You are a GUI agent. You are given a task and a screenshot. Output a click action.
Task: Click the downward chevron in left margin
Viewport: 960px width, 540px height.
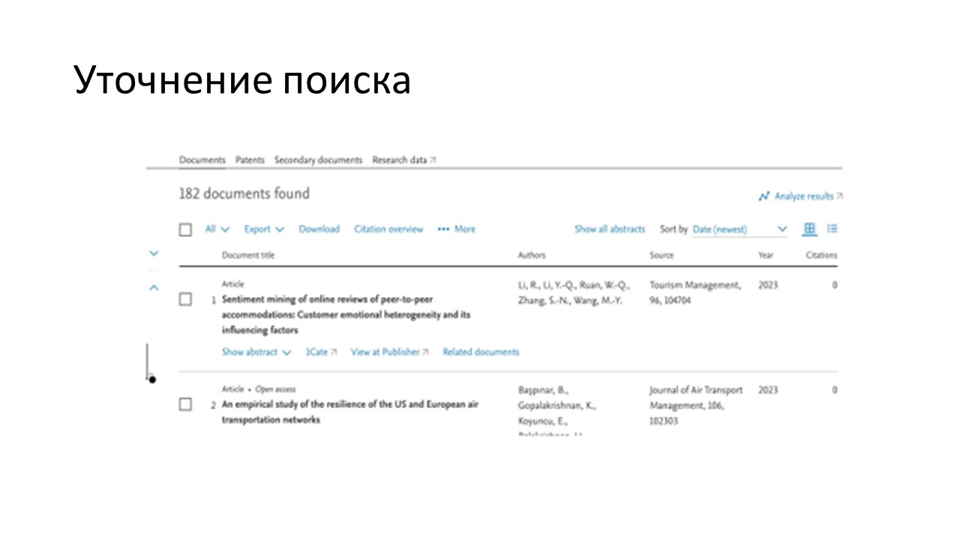click(x=154, y=253)
